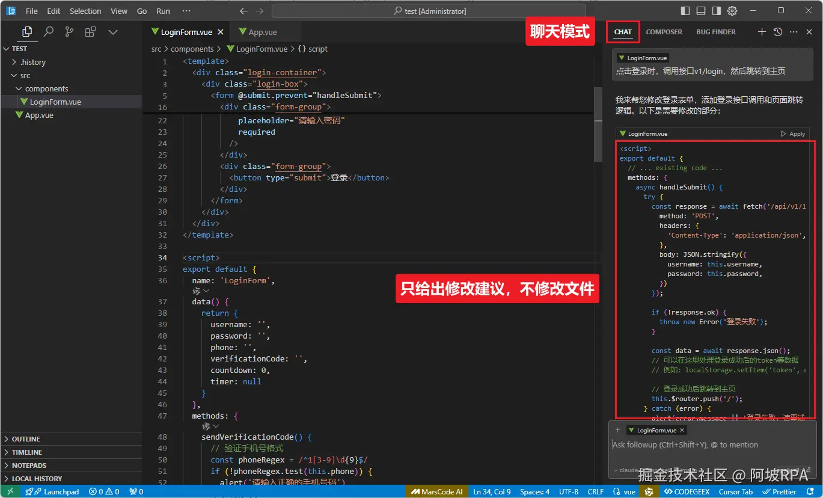823x498 pixels.
Task: Close the AI chat panel
Action: click(x=809, y=32)
